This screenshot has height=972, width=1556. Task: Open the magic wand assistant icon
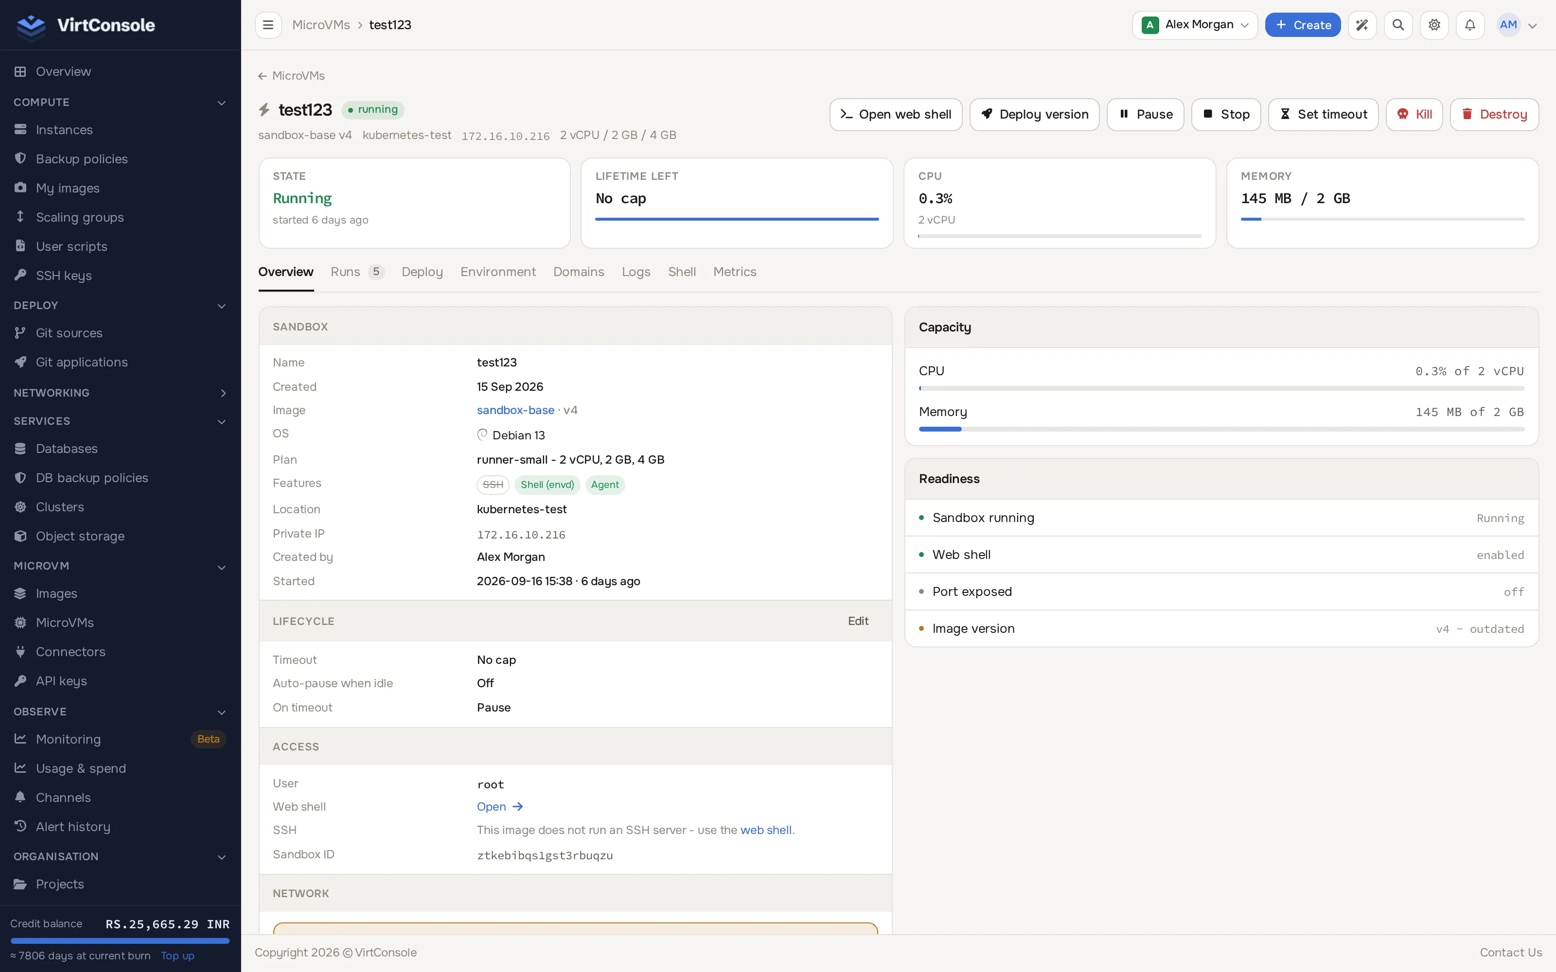click(x=1362, y=25)
